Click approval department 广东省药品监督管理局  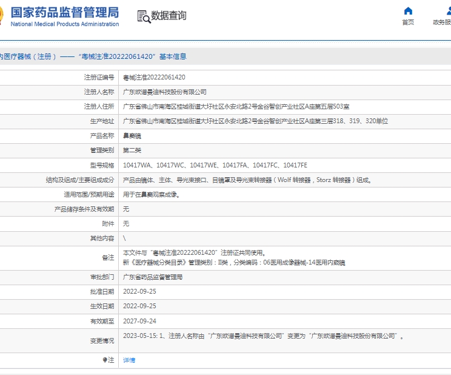(x=153, y=277)
